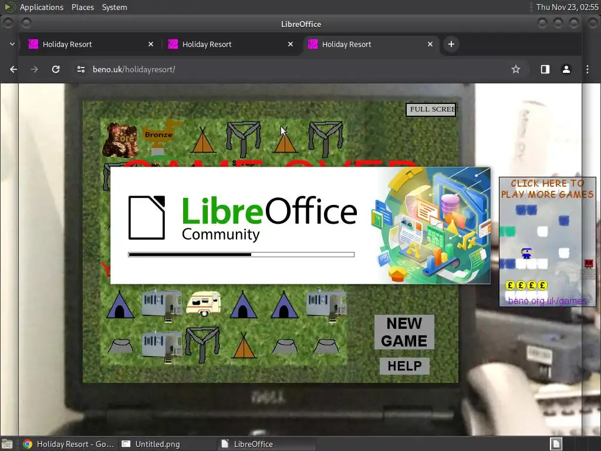The width and height of the screenshot is (601, 451).
Task: Open the Applications menu
Action: pyautogui.click(x=42, y=7)
